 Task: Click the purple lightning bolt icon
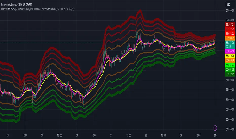click(x=215, y=128)
